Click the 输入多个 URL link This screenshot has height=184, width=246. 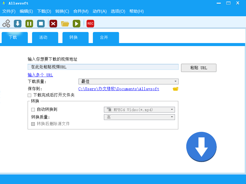[40, 75]
